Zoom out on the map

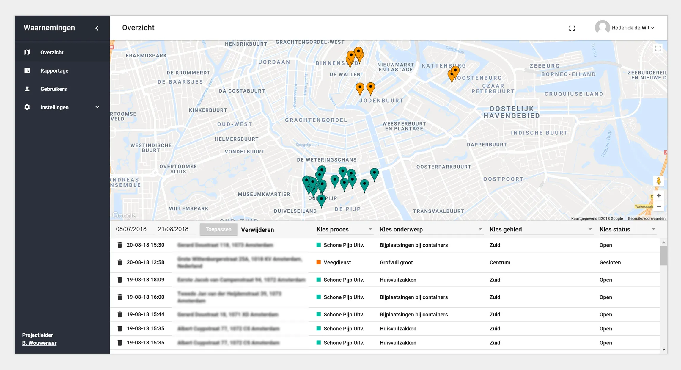coord(659,206)
